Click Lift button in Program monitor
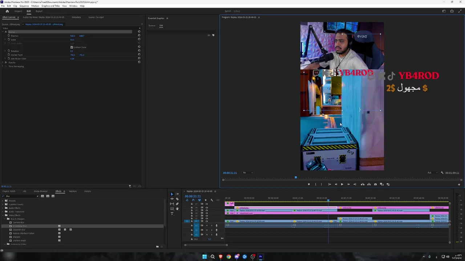 363,184
